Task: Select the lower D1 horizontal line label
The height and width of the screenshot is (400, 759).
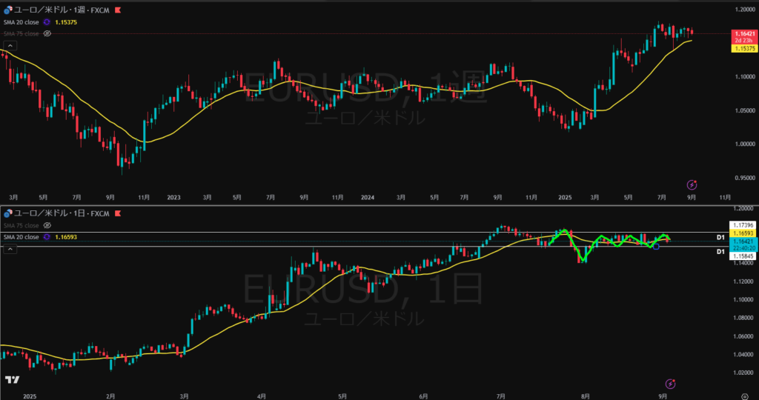Action: click(x=720, y=252)
